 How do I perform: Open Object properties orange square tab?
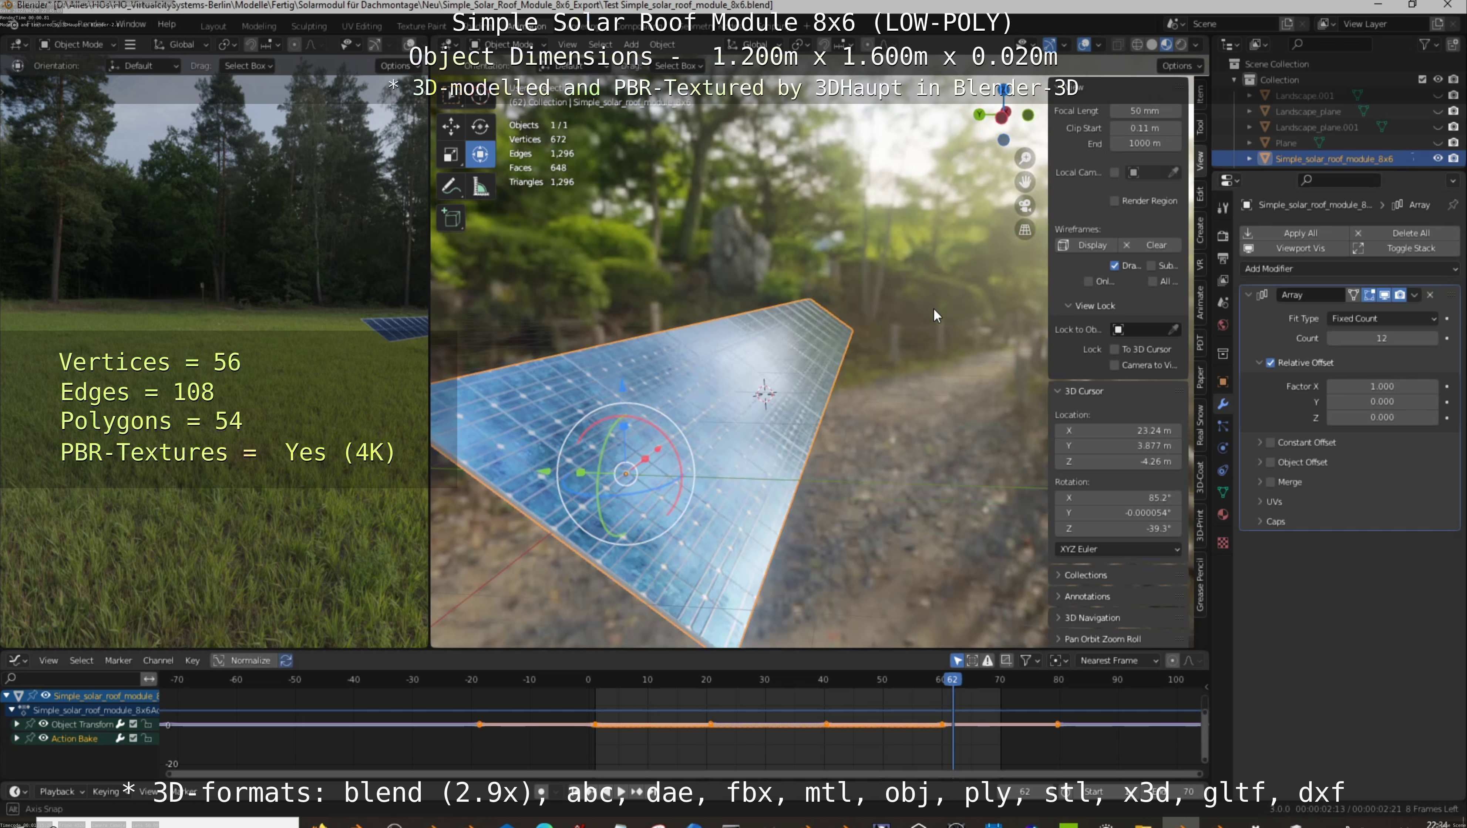[1222, 382]
